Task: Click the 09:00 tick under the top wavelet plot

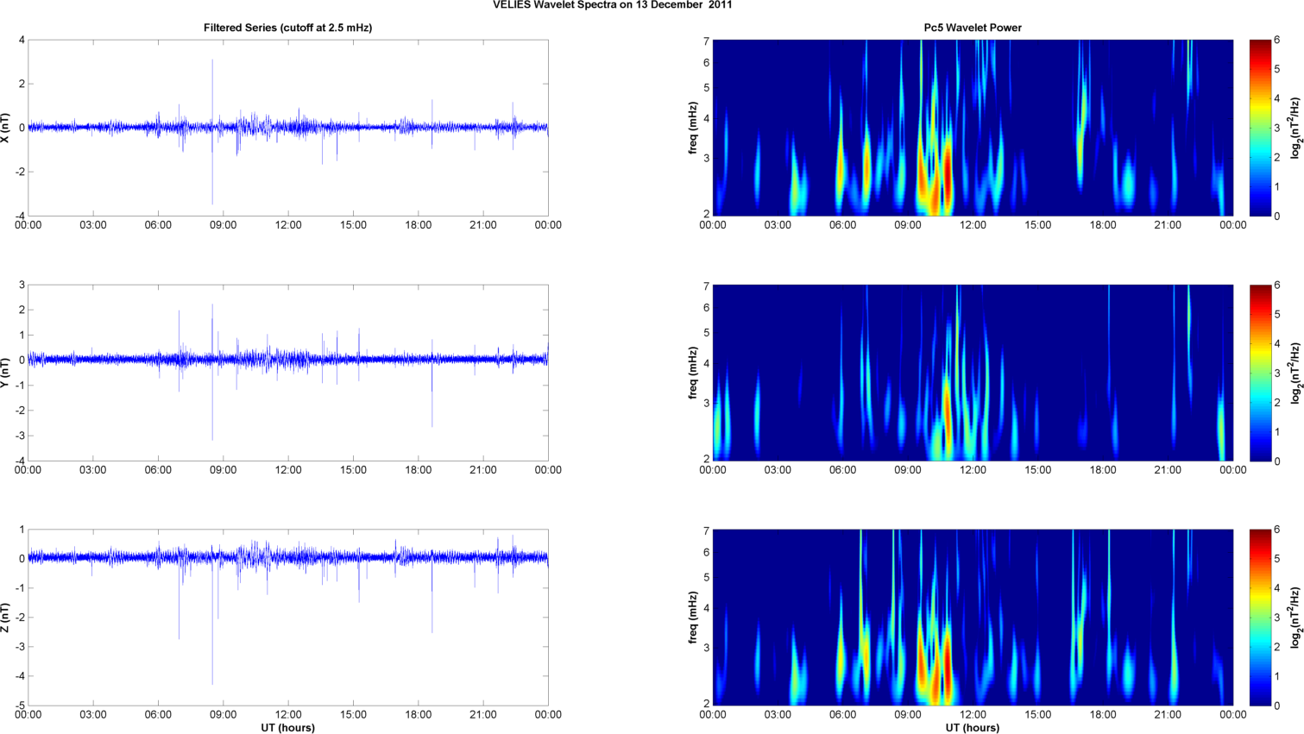Action: click(x=908, y=225)
